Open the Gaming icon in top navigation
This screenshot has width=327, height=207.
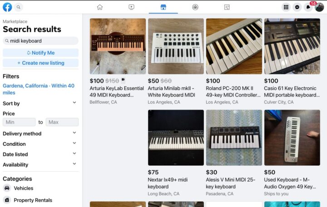[227, 7]
